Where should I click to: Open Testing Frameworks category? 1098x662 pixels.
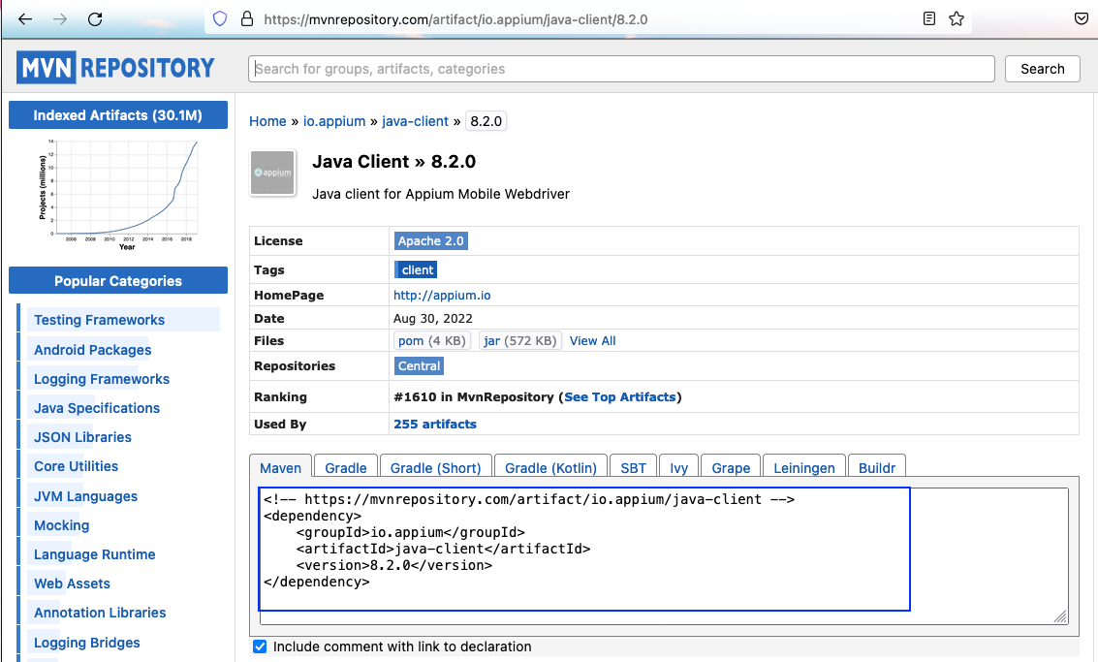click(100, 320)
